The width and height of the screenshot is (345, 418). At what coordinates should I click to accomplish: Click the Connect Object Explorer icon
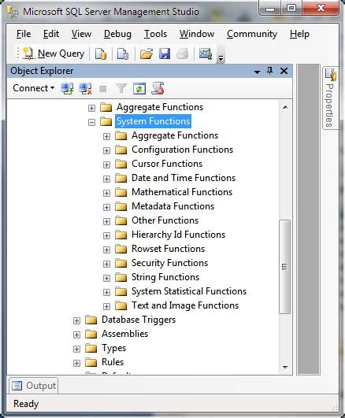67,88
